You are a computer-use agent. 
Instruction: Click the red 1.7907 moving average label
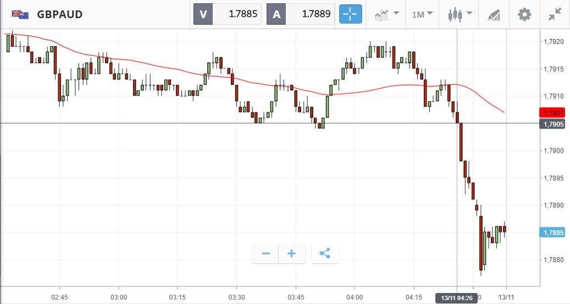coord(553,113)
